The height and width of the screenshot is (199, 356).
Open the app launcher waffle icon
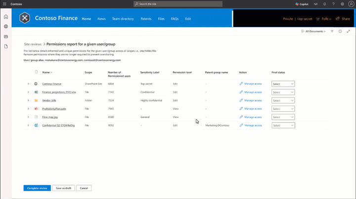point(4,4)
